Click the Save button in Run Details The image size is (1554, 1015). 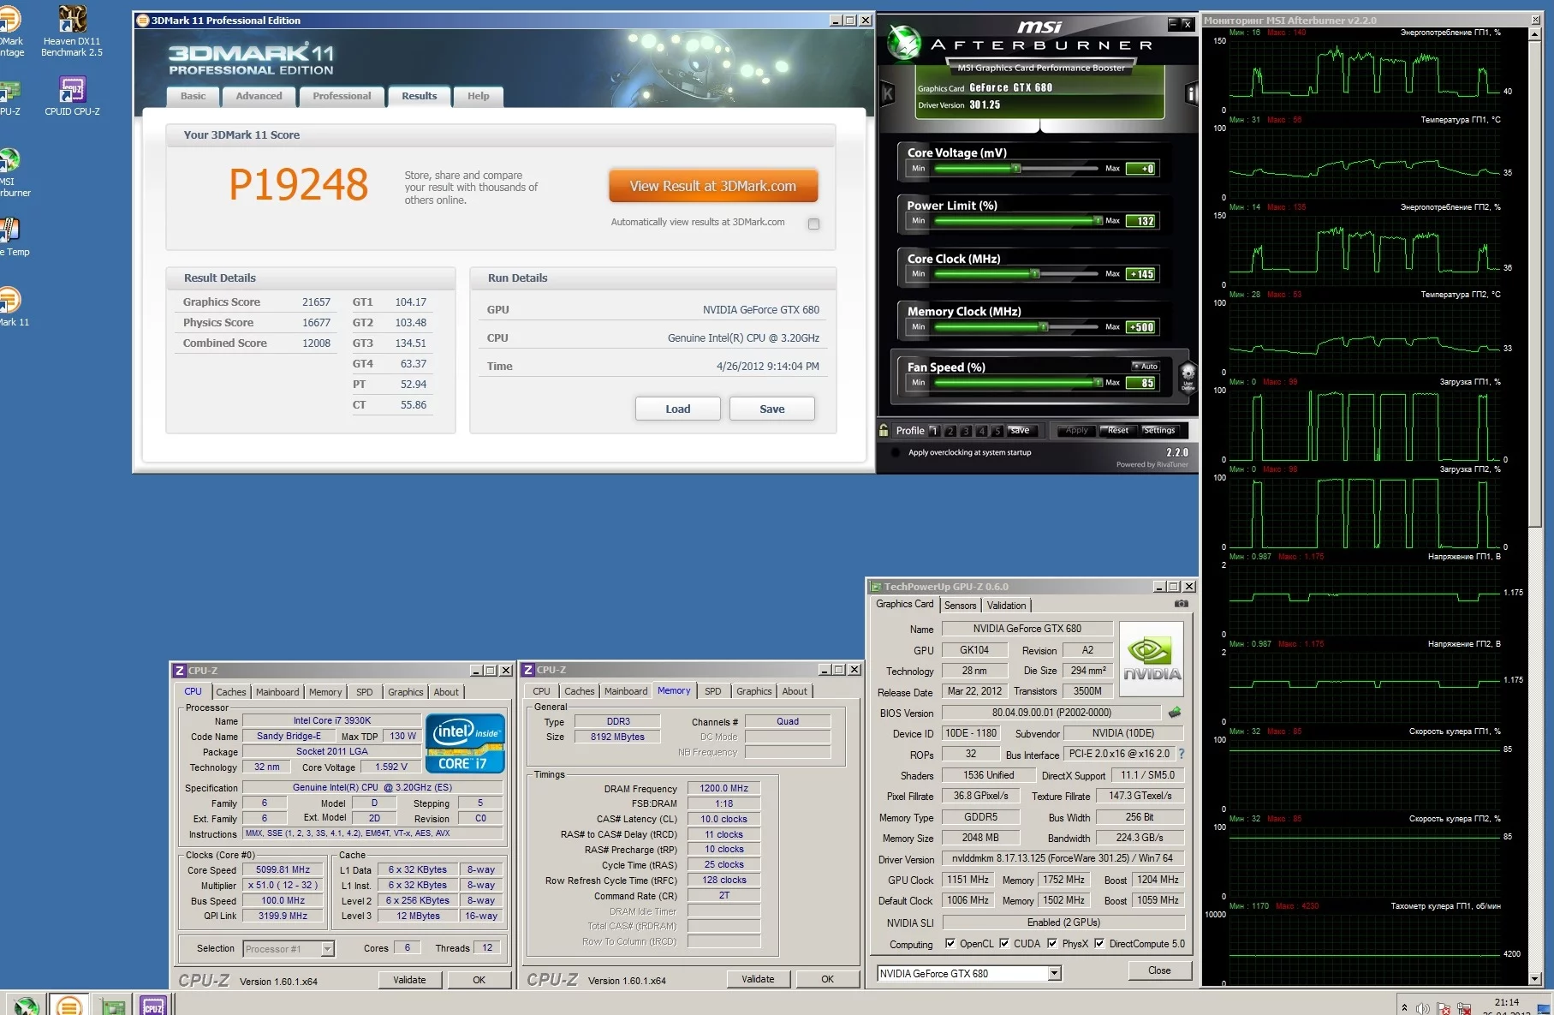click(772, 409)
